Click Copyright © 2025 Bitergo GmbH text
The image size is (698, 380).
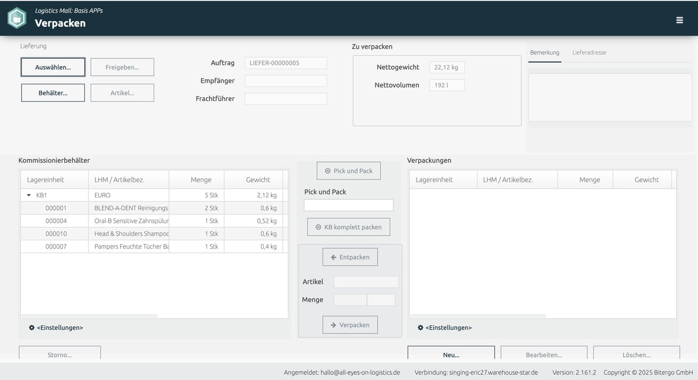click(x=648, y=372)
